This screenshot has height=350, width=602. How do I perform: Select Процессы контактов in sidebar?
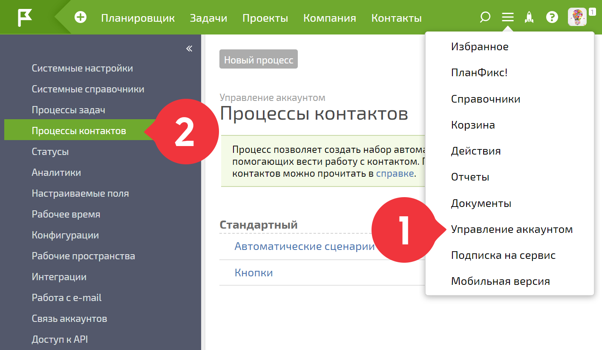pyautogui.click(x=79, y=131)
